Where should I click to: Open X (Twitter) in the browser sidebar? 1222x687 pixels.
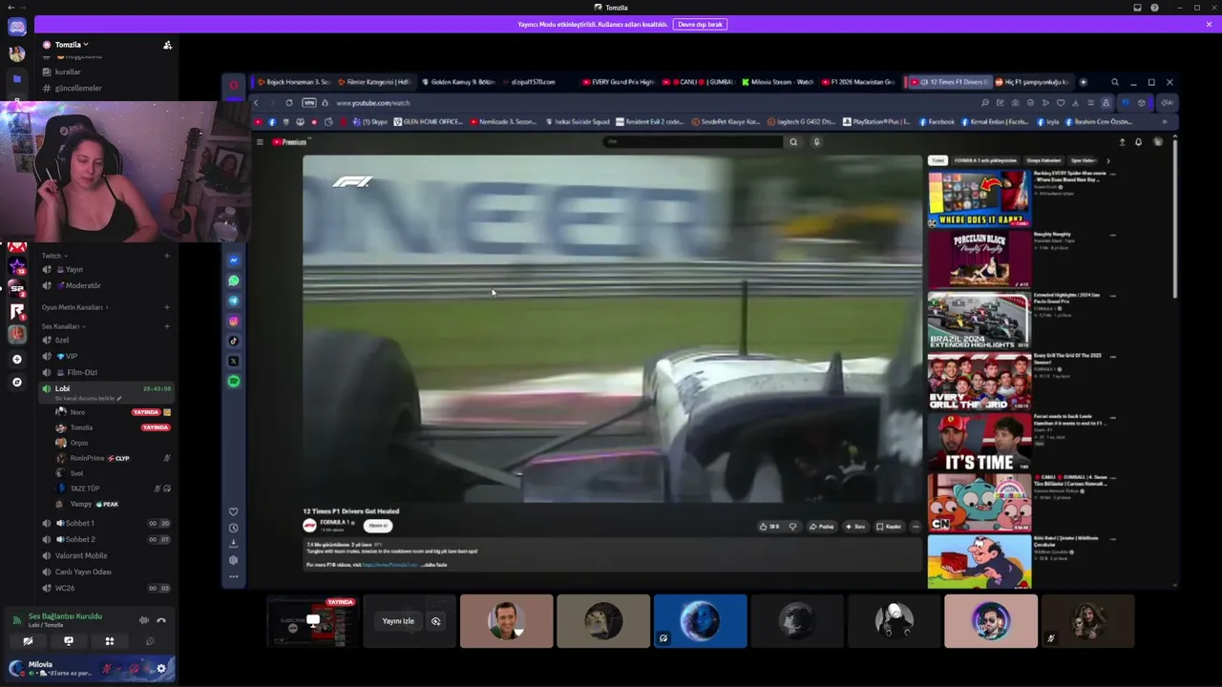coord(234,361)
